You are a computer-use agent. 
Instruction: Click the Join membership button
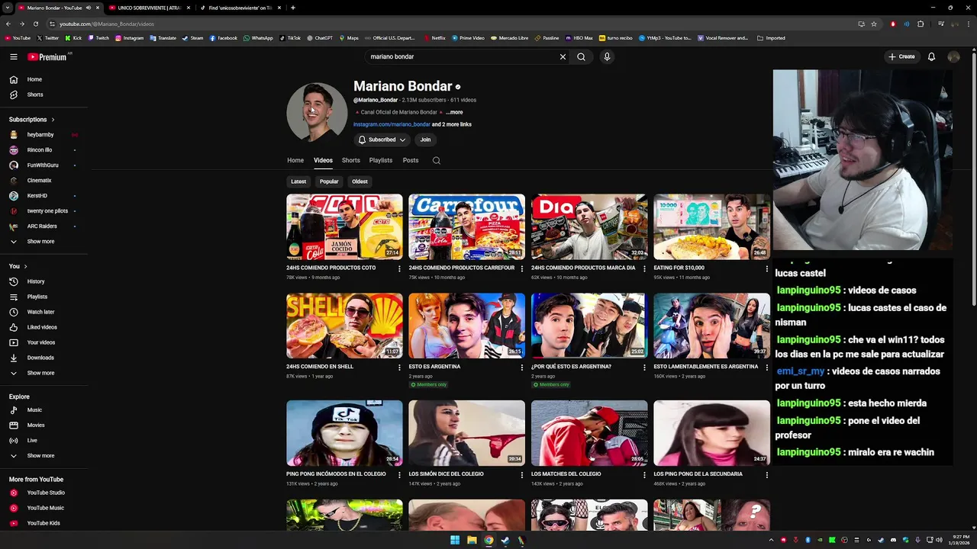425,140
